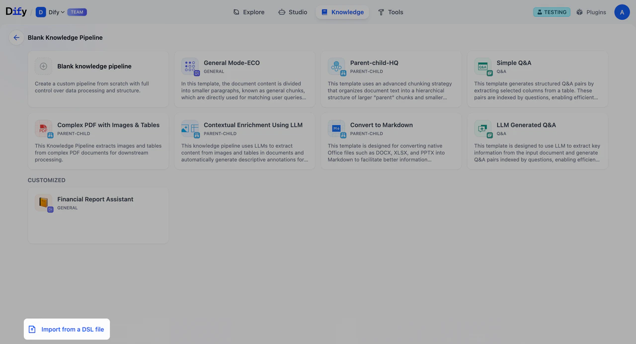The width and height of the screenshot is (636, 344).
Task: Click the Studio robot icon
Action: pyautogui.click(x=282, y=12)
